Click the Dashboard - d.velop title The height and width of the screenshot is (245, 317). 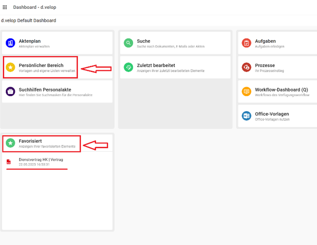[34, 7]
